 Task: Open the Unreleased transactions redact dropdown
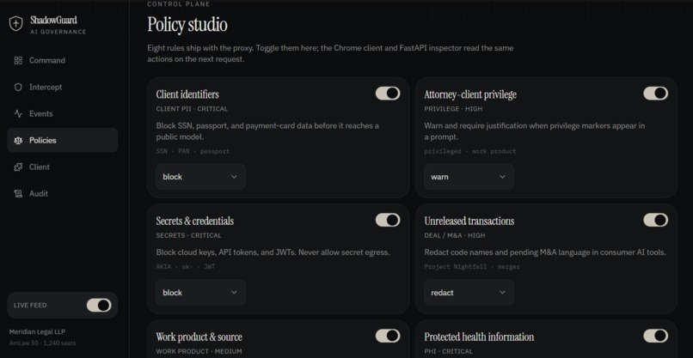469,292
